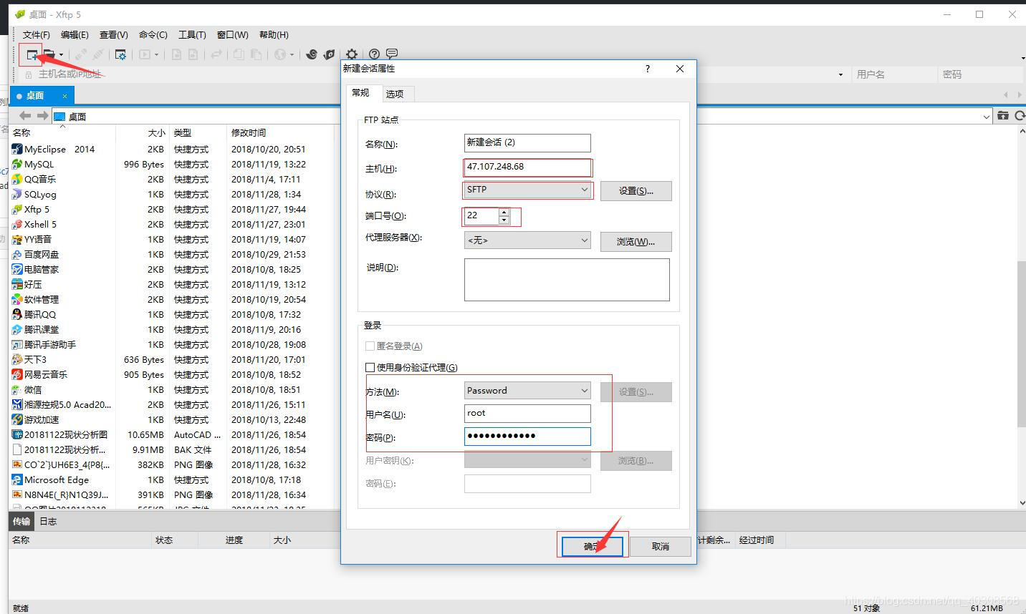Click the feedback speech bubble icon

point(392,54)
